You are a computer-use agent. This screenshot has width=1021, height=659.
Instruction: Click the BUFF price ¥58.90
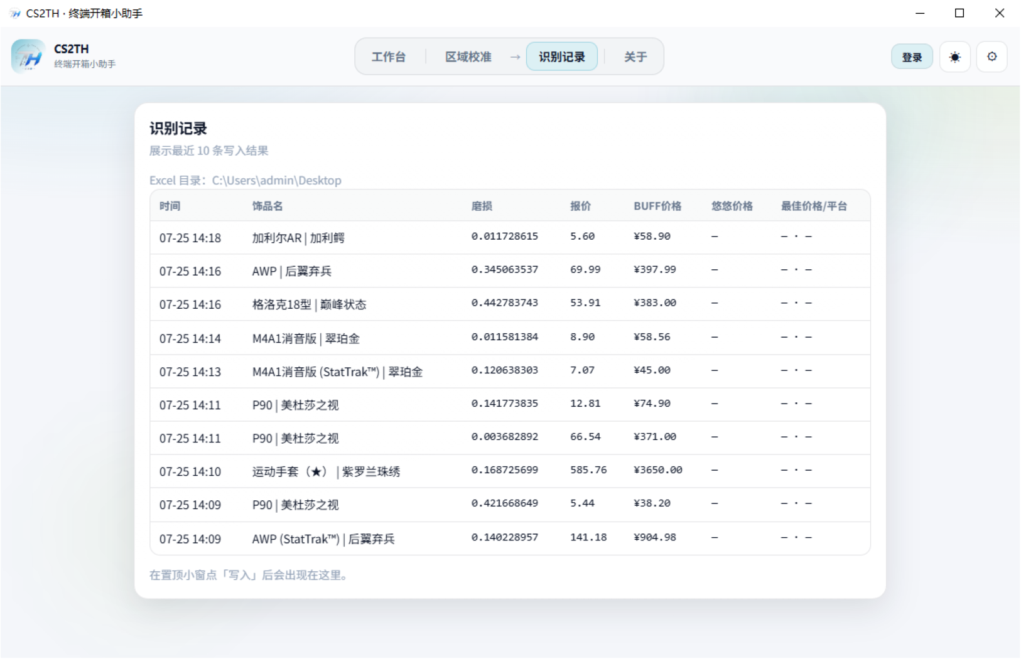point(652,237)
